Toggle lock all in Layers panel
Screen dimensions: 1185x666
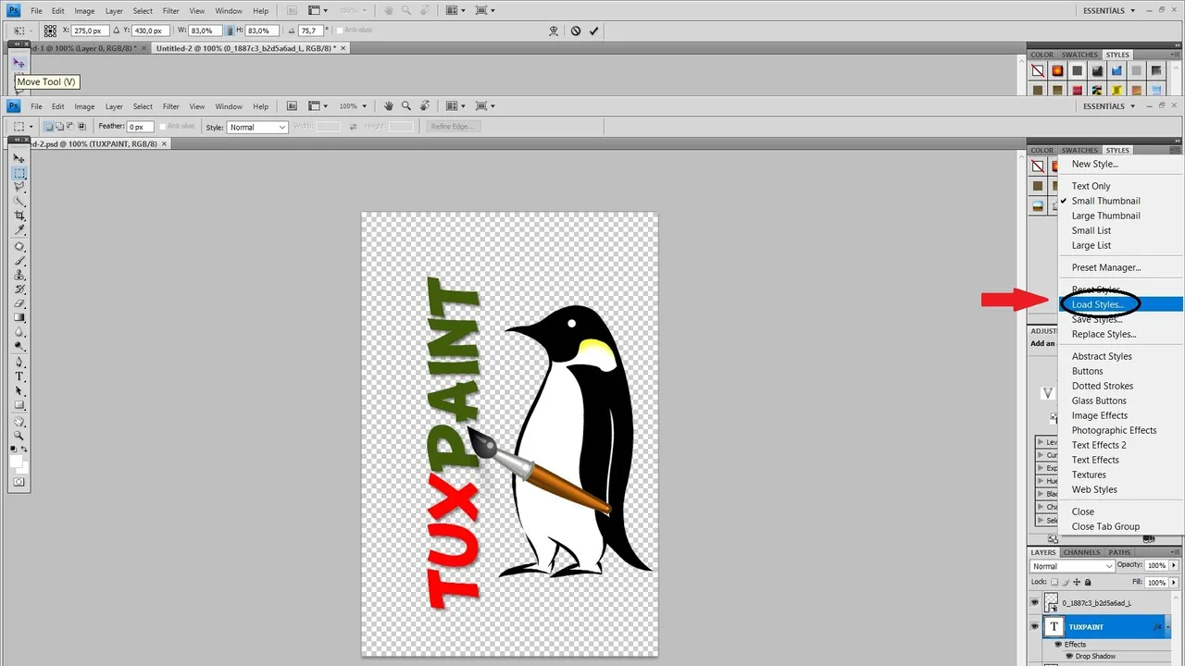point(1088,583)
